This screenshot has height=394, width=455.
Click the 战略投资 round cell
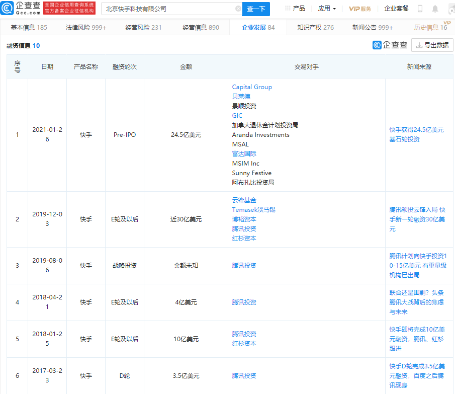pyautogui.click(x=125, y=265)
